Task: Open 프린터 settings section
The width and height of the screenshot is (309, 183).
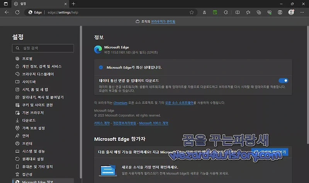Action: click(x=43, y=143)
